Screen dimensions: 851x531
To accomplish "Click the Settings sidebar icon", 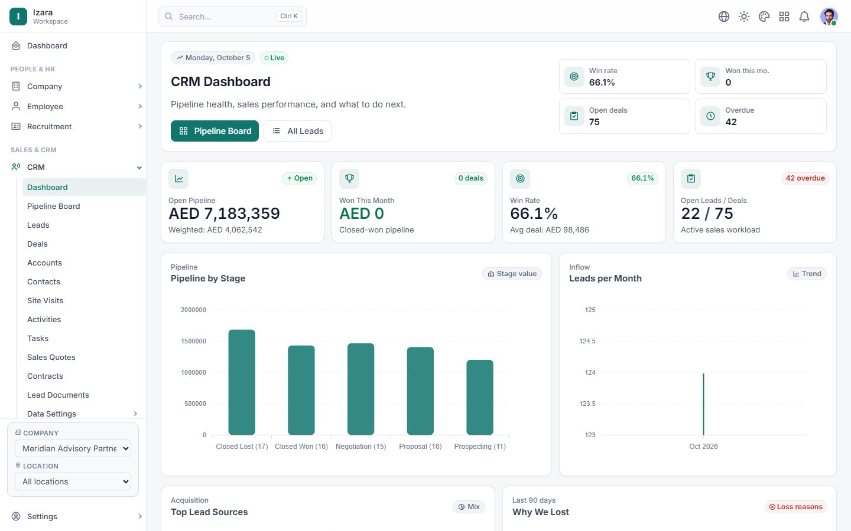I will click(16, 516).
